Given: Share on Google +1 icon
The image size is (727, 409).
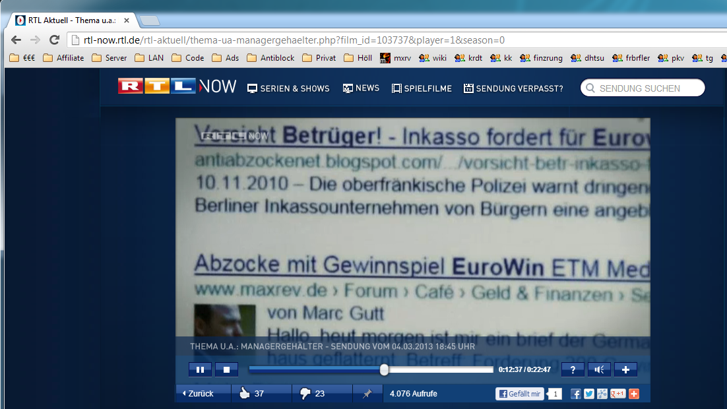Looking at the screenshot, I should pyautogui.click(x=618, y=394).
